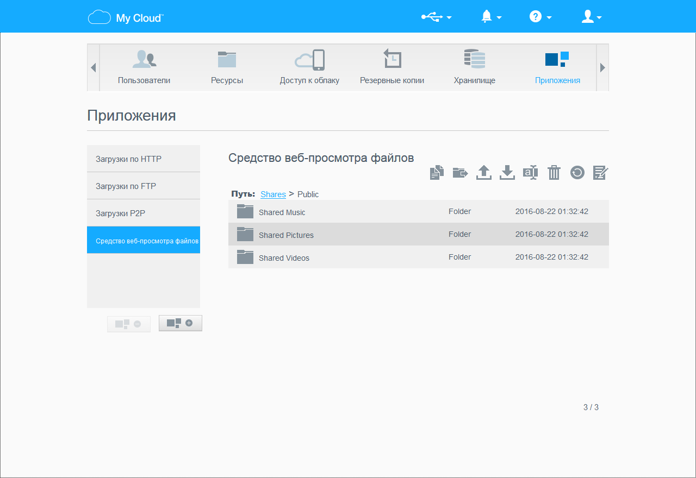Select Загрузки P2P in sidebar
This screenshot has height=478, width=696.
pos(144,213)
